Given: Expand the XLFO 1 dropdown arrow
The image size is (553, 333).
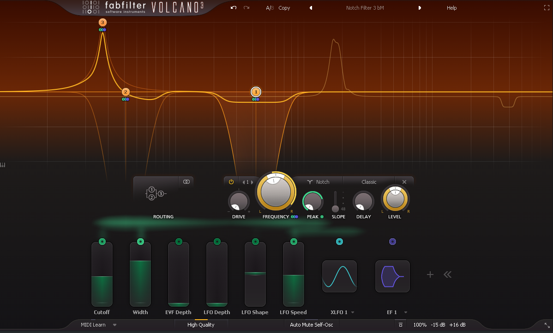Looking at the screenshot, I should (x=353, y=313).
